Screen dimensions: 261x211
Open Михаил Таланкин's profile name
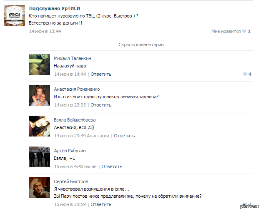(73, 58)
